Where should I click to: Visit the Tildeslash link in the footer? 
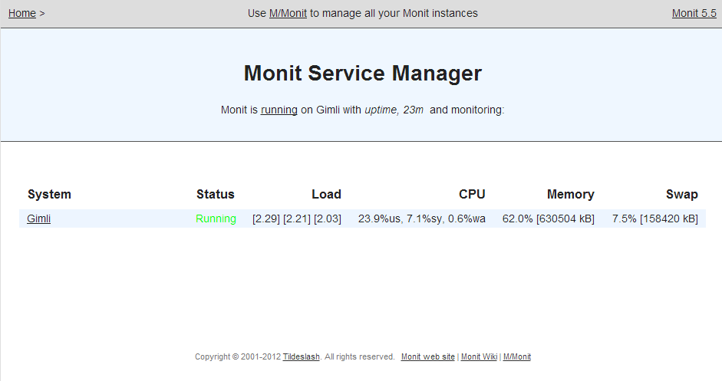[301, 356]
